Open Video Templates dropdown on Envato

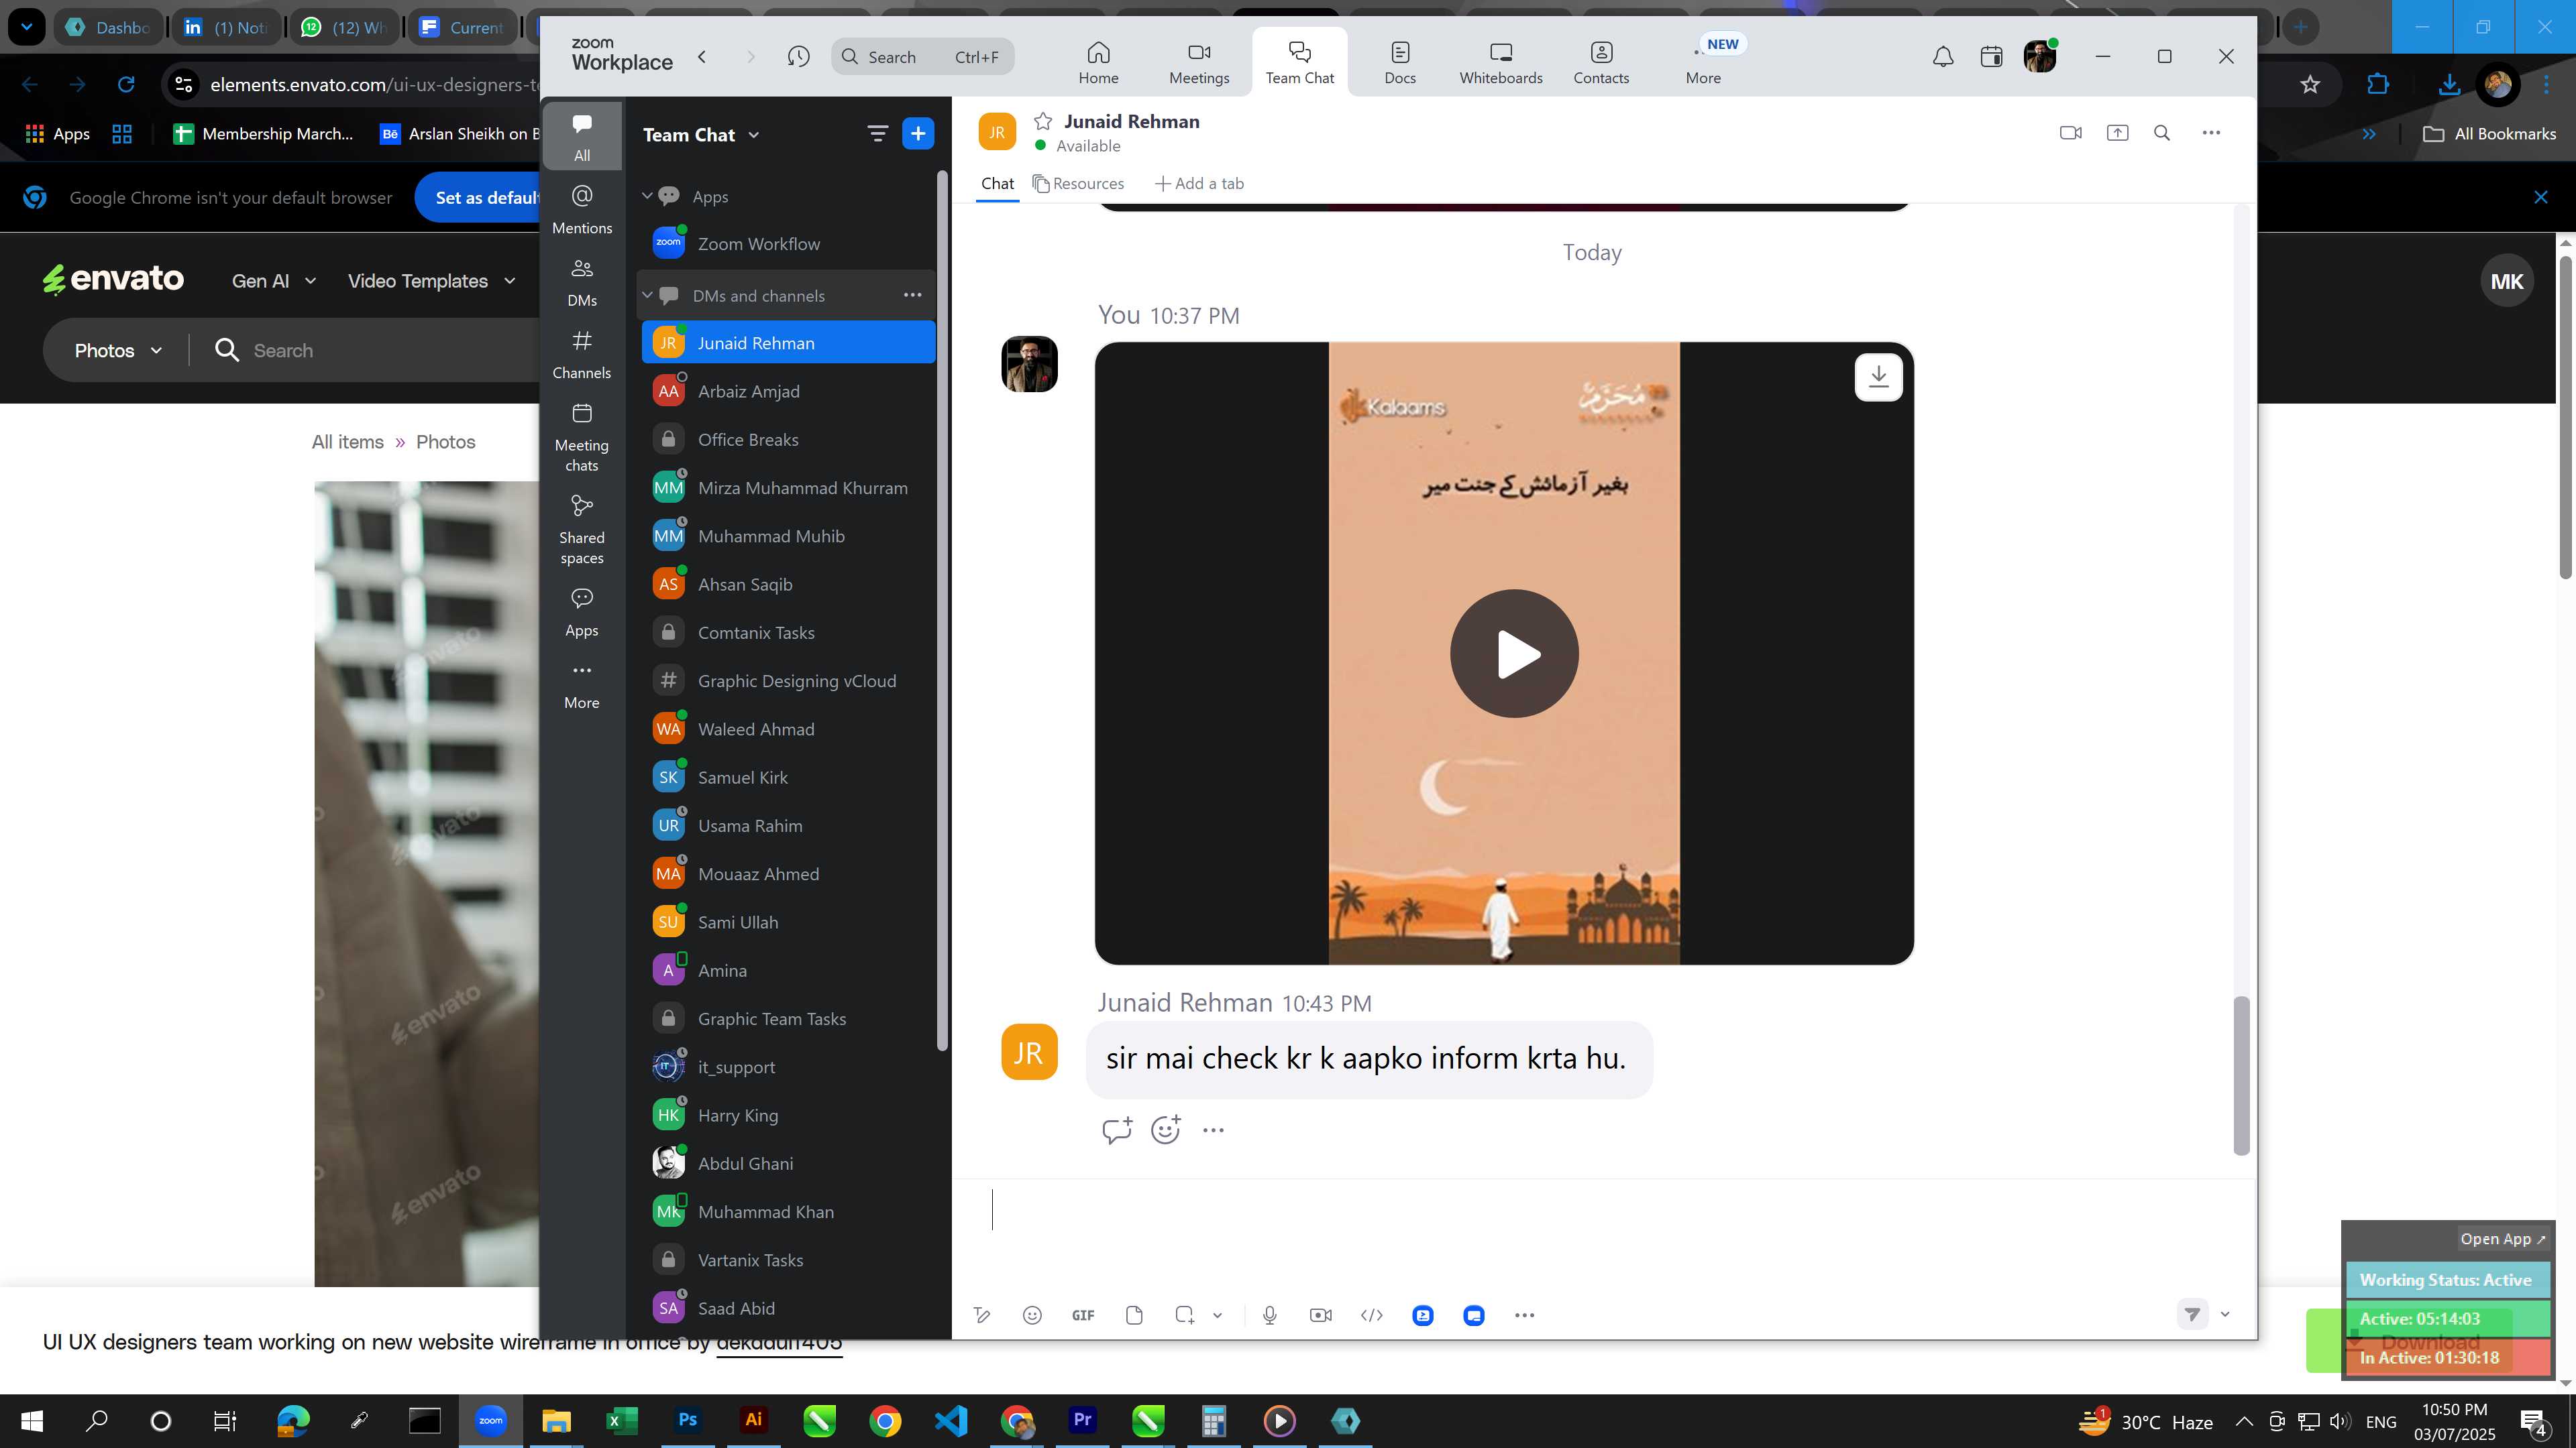431,281
